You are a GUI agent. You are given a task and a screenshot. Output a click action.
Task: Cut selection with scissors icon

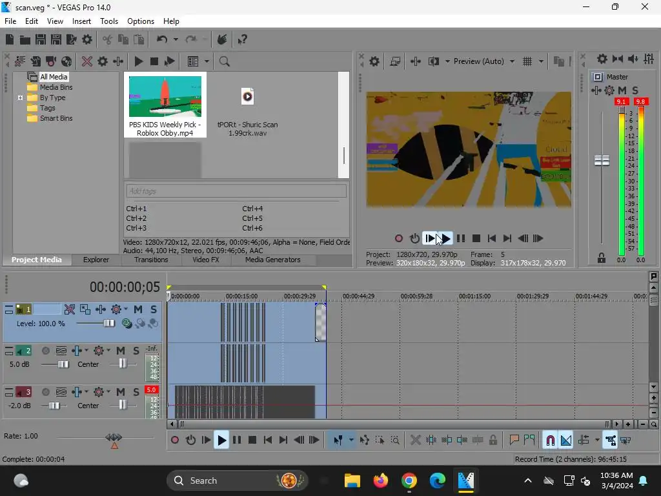pyautogui.click(x=108, y=39)
